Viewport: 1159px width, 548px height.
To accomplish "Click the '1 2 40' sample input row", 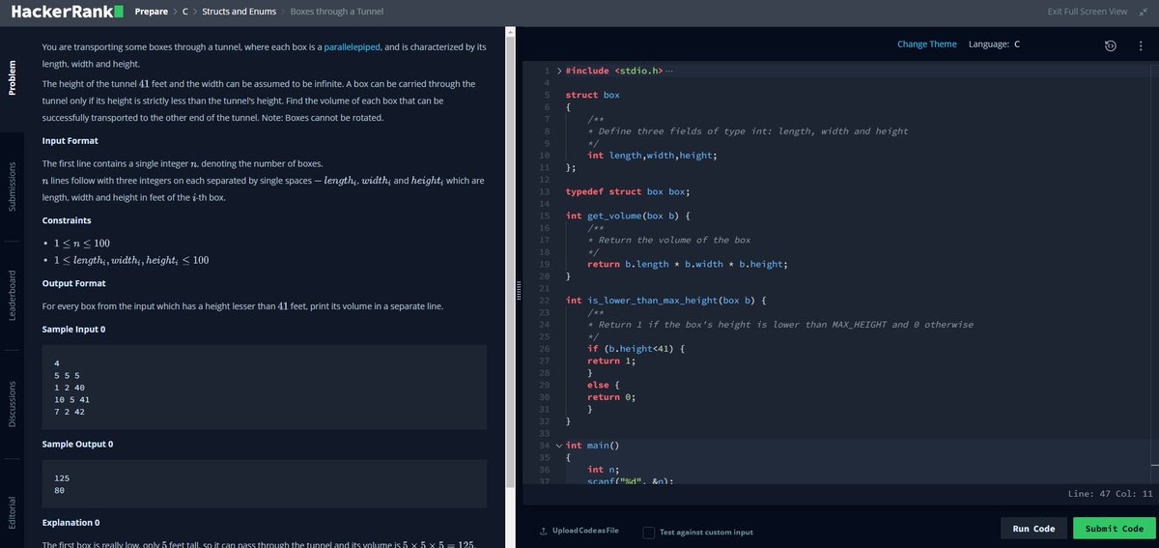I will [x=70, y=387].
